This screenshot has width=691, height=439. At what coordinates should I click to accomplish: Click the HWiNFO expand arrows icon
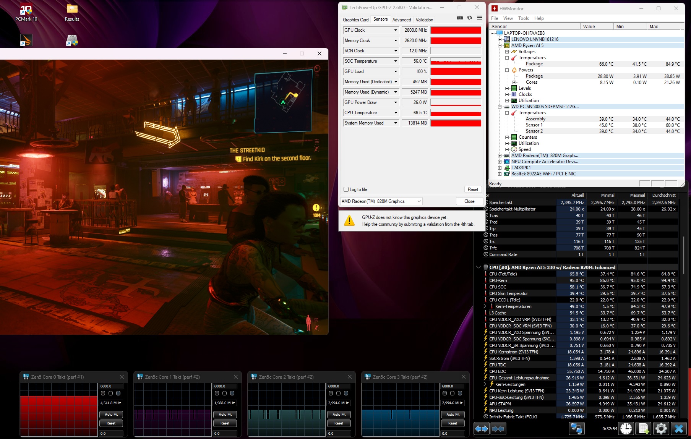click(x=482, y=429)
